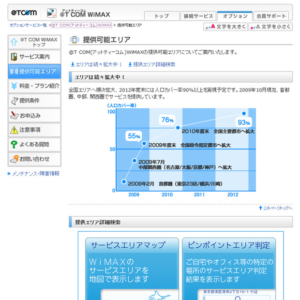The width and height of the screenshot is (300, 300).
Task: Open お問い合わせ sidebar menu item
Action: pos(34,159)
